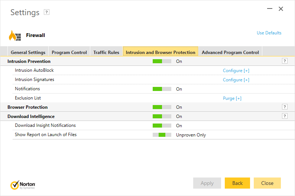Minimize the Settings window

coord(270,9)
